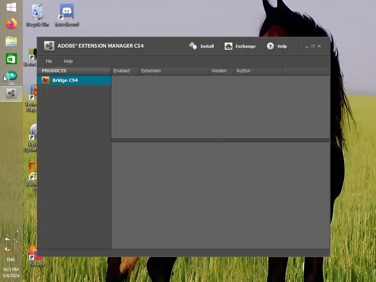The image size is (376, 282).
Task: Maximize the Extension Manager window
Action: (313, 46)
